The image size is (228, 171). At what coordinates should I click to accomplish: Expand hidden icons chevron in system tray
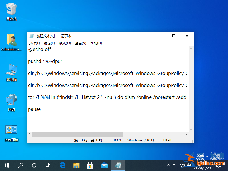169,165
